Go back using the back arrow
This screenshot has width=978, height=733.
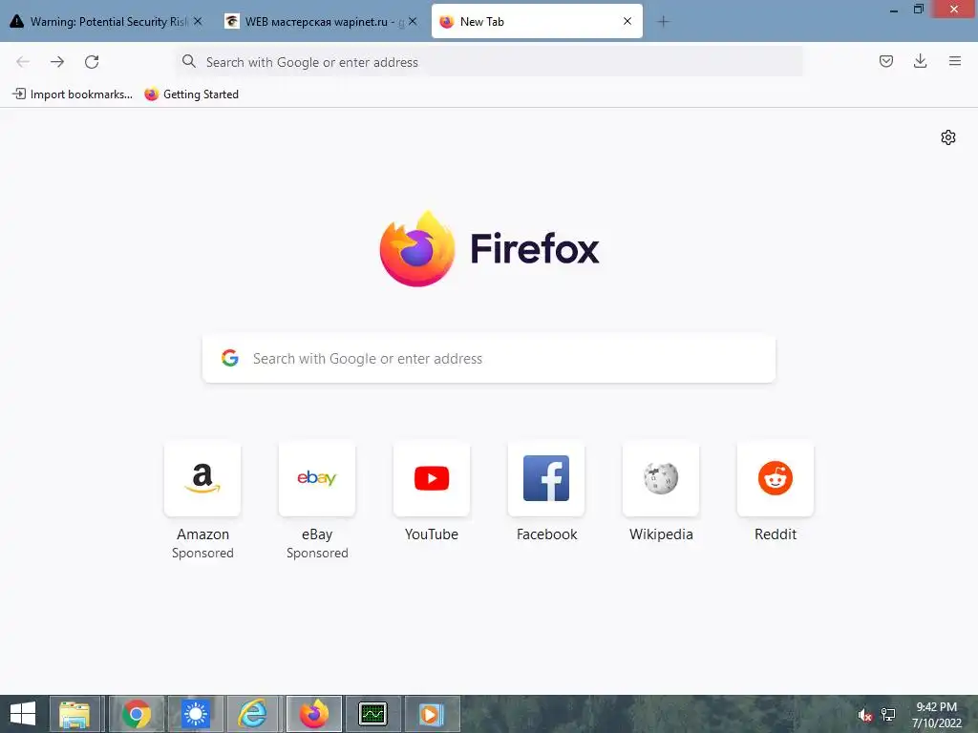click(23, 62)
